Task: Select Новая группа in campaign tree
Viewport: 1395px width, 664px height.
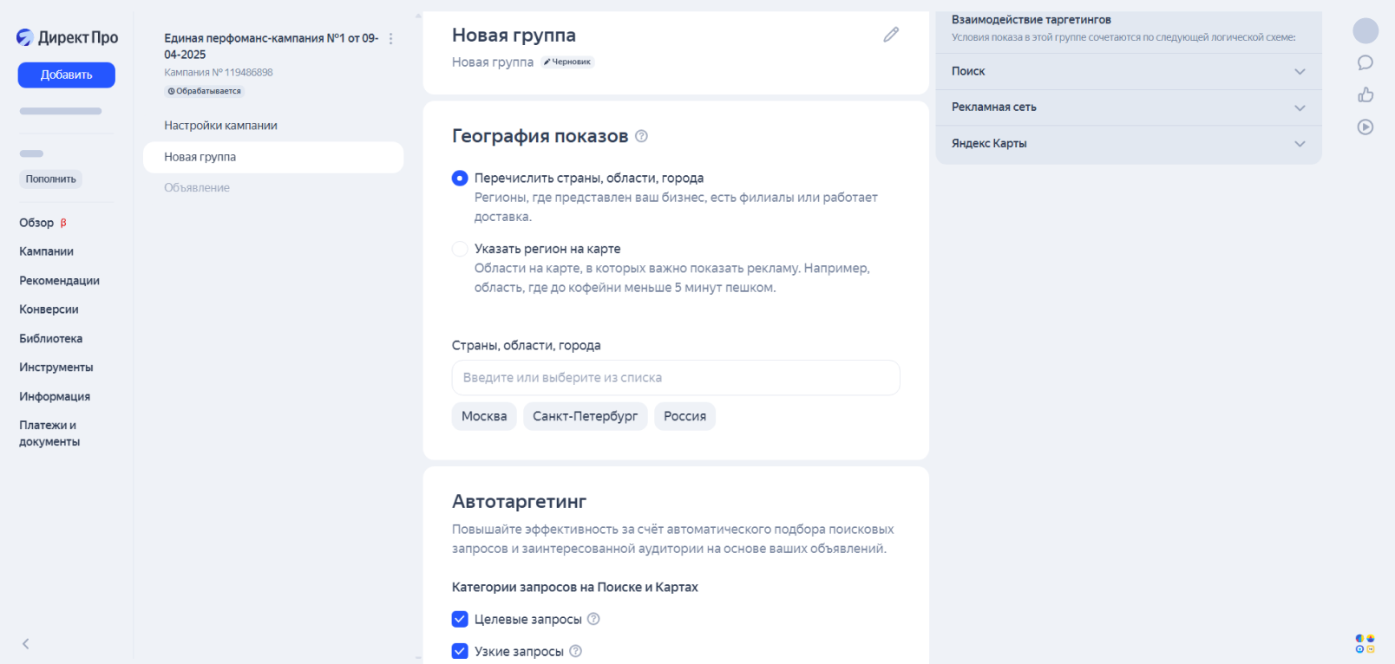Action: (273, 157)
